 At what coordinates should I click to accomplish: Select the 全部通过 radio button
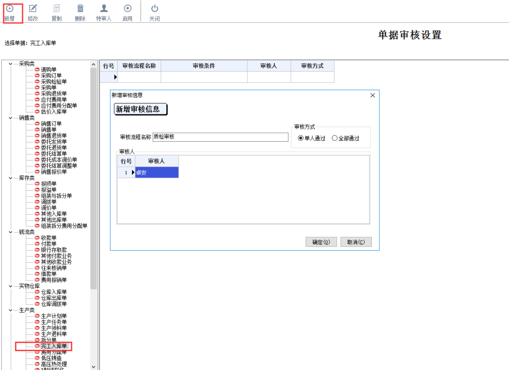click(x=334, y=138)
